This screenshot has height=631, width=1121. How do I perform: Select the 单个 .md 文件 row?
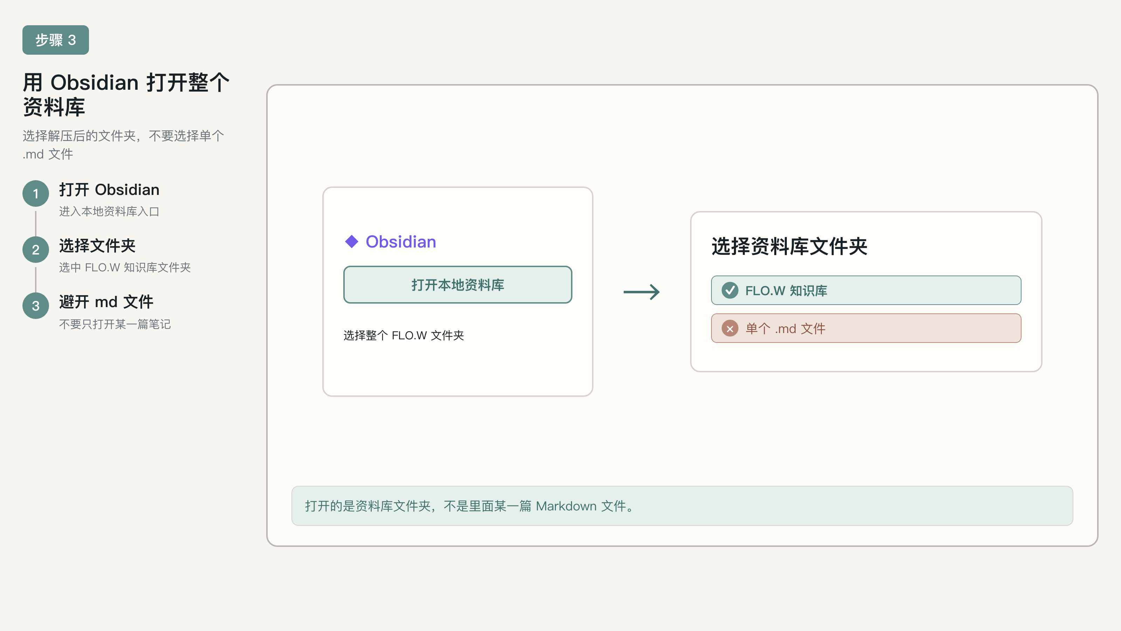pyautogui.click(x=866, y=328)
